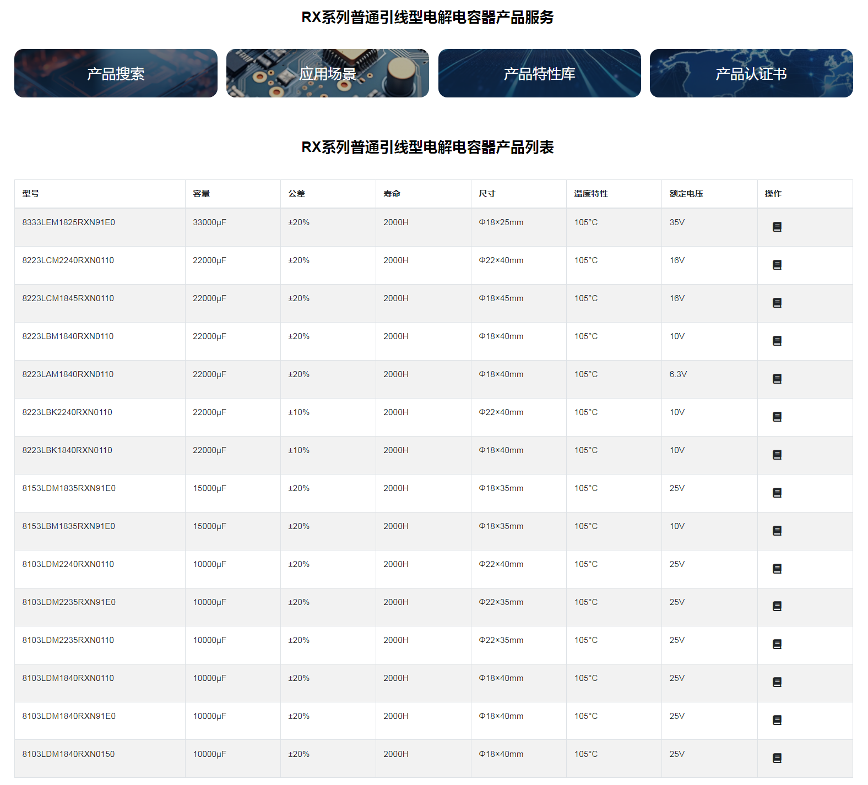Click document icon for 8103LDM2235RXN91E0
The width and height of the screenshot is (868, 785).
(x=777, y=606)
